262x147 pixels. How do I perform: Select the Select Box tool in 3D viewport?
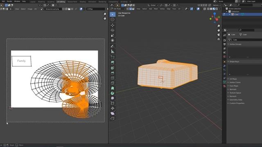pyautogui.click(x=113, y=14)
